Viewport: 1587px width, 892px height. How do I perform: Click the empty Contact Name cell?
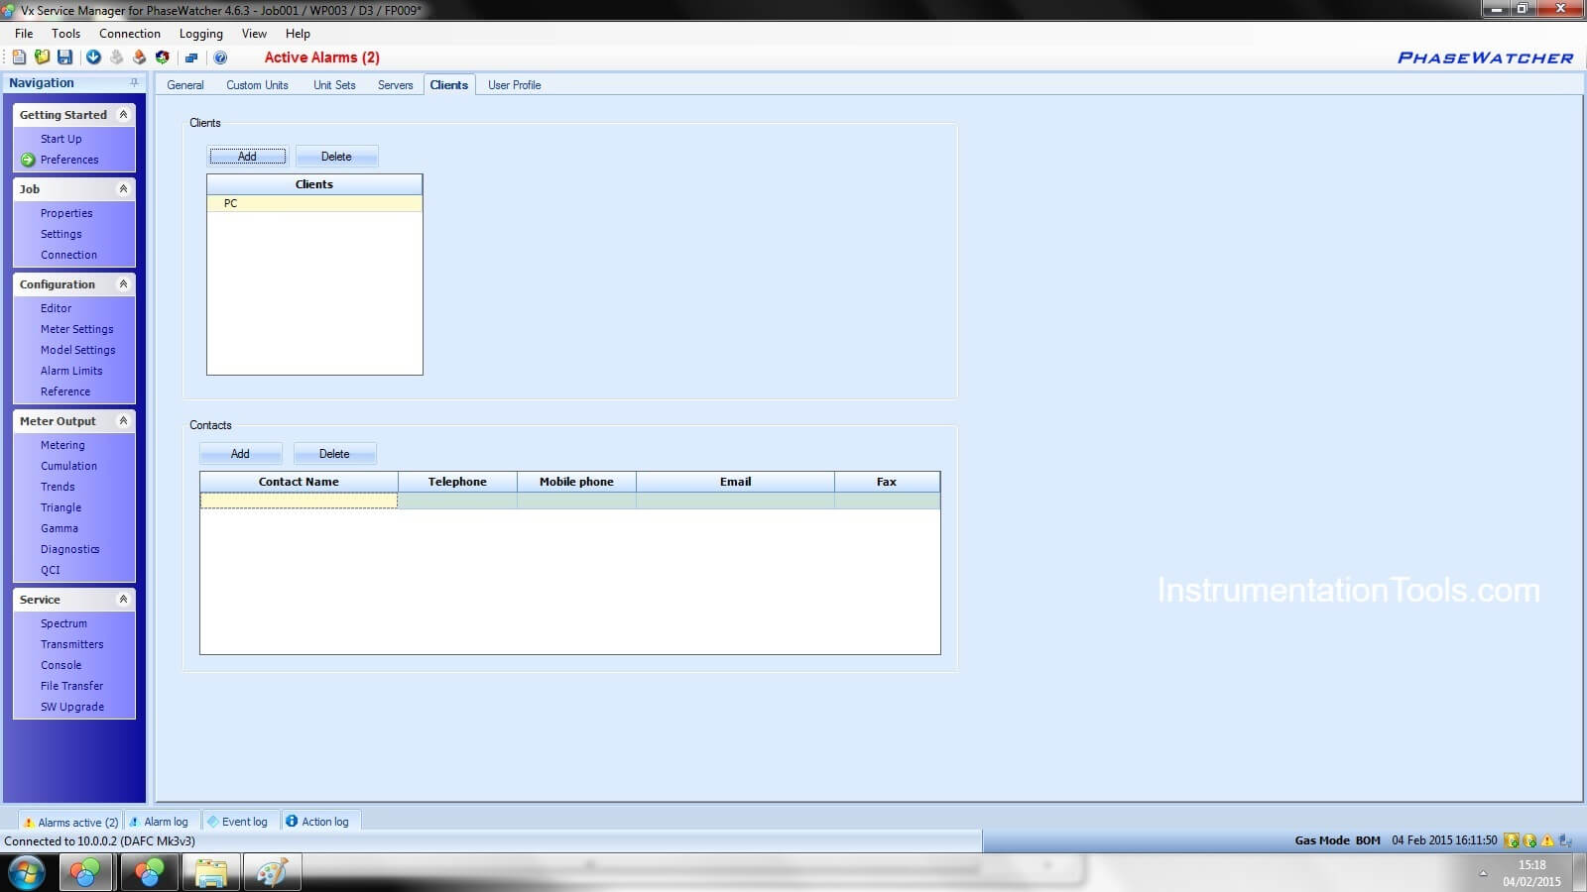point(299,501)
